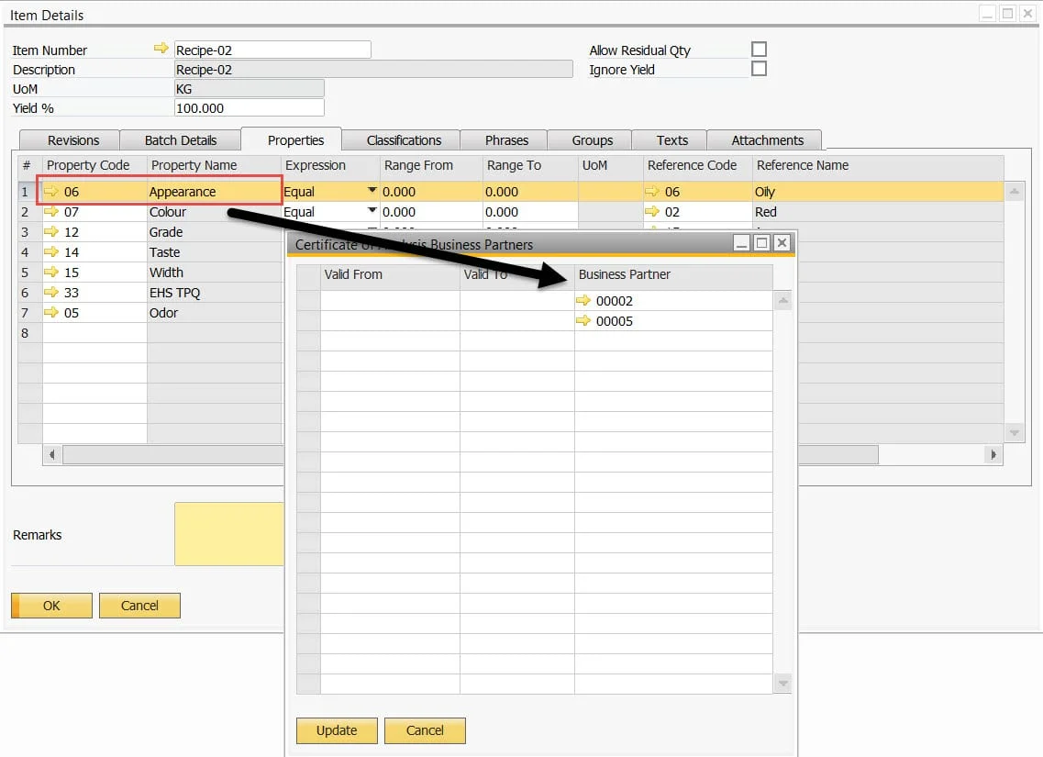Follow link arrow for property code 05
This screenshot has width=1043, height=757.
tap(51, 312)
